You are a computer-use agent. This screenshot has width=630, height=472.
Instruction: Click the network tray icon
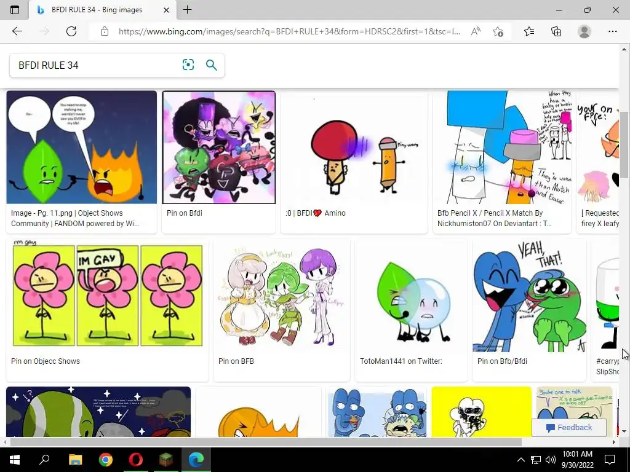(536, 460)
